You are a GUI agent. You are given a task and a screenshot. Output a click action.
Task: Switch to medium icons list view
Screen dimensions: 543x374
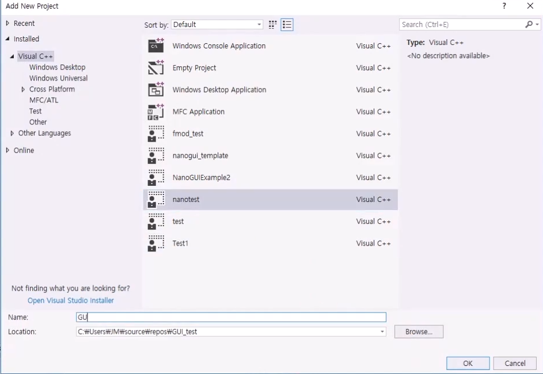pyautogui.click(x=287, y=25)
